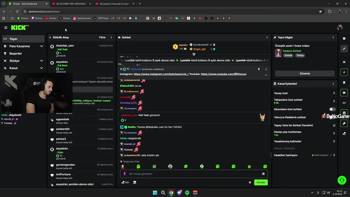
Task: Click bozkirr in the chat leaderboard
Action: tap(183, 45)
